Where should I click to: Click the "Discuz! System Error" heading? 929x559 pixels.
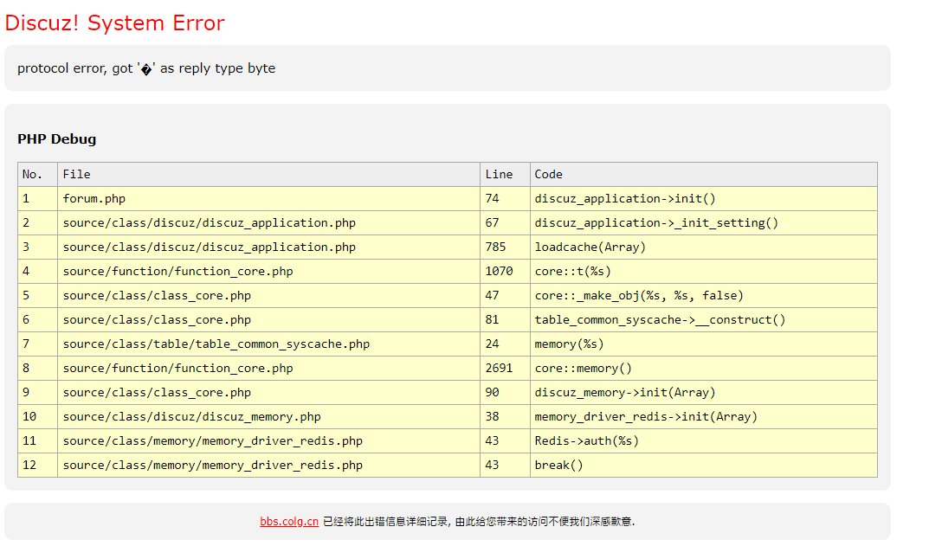114,23
